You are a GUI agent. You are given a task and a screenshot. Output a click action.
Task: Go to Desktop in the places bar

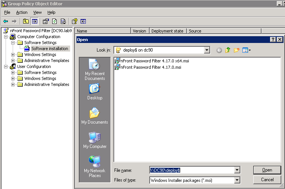(x=95, y=92)
